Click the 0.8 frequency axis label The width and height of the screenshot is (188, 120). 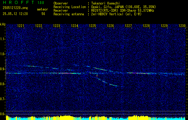coord(2,84)
